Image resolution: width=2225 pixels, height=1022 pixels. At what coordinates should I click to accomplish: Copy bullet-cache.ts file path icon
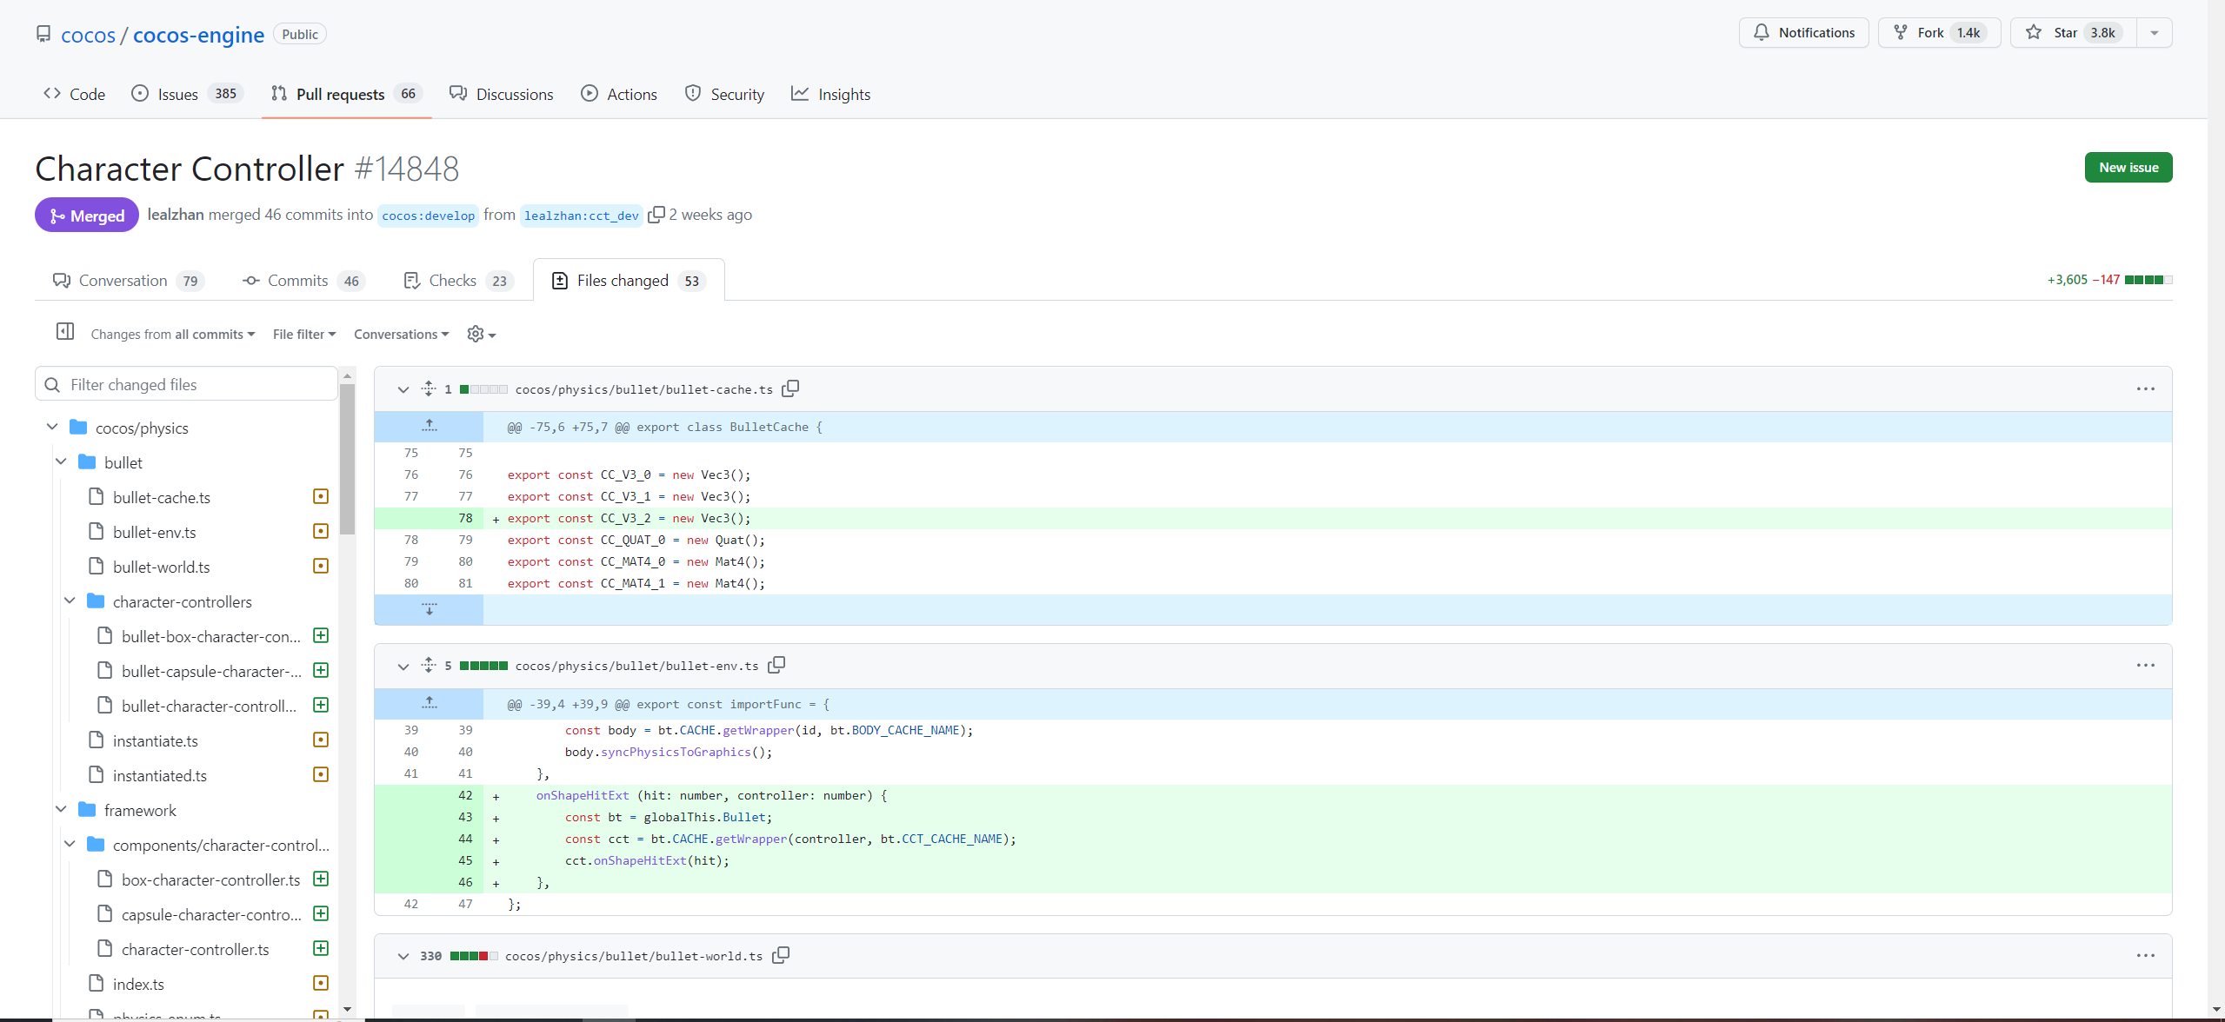(789, 388)
